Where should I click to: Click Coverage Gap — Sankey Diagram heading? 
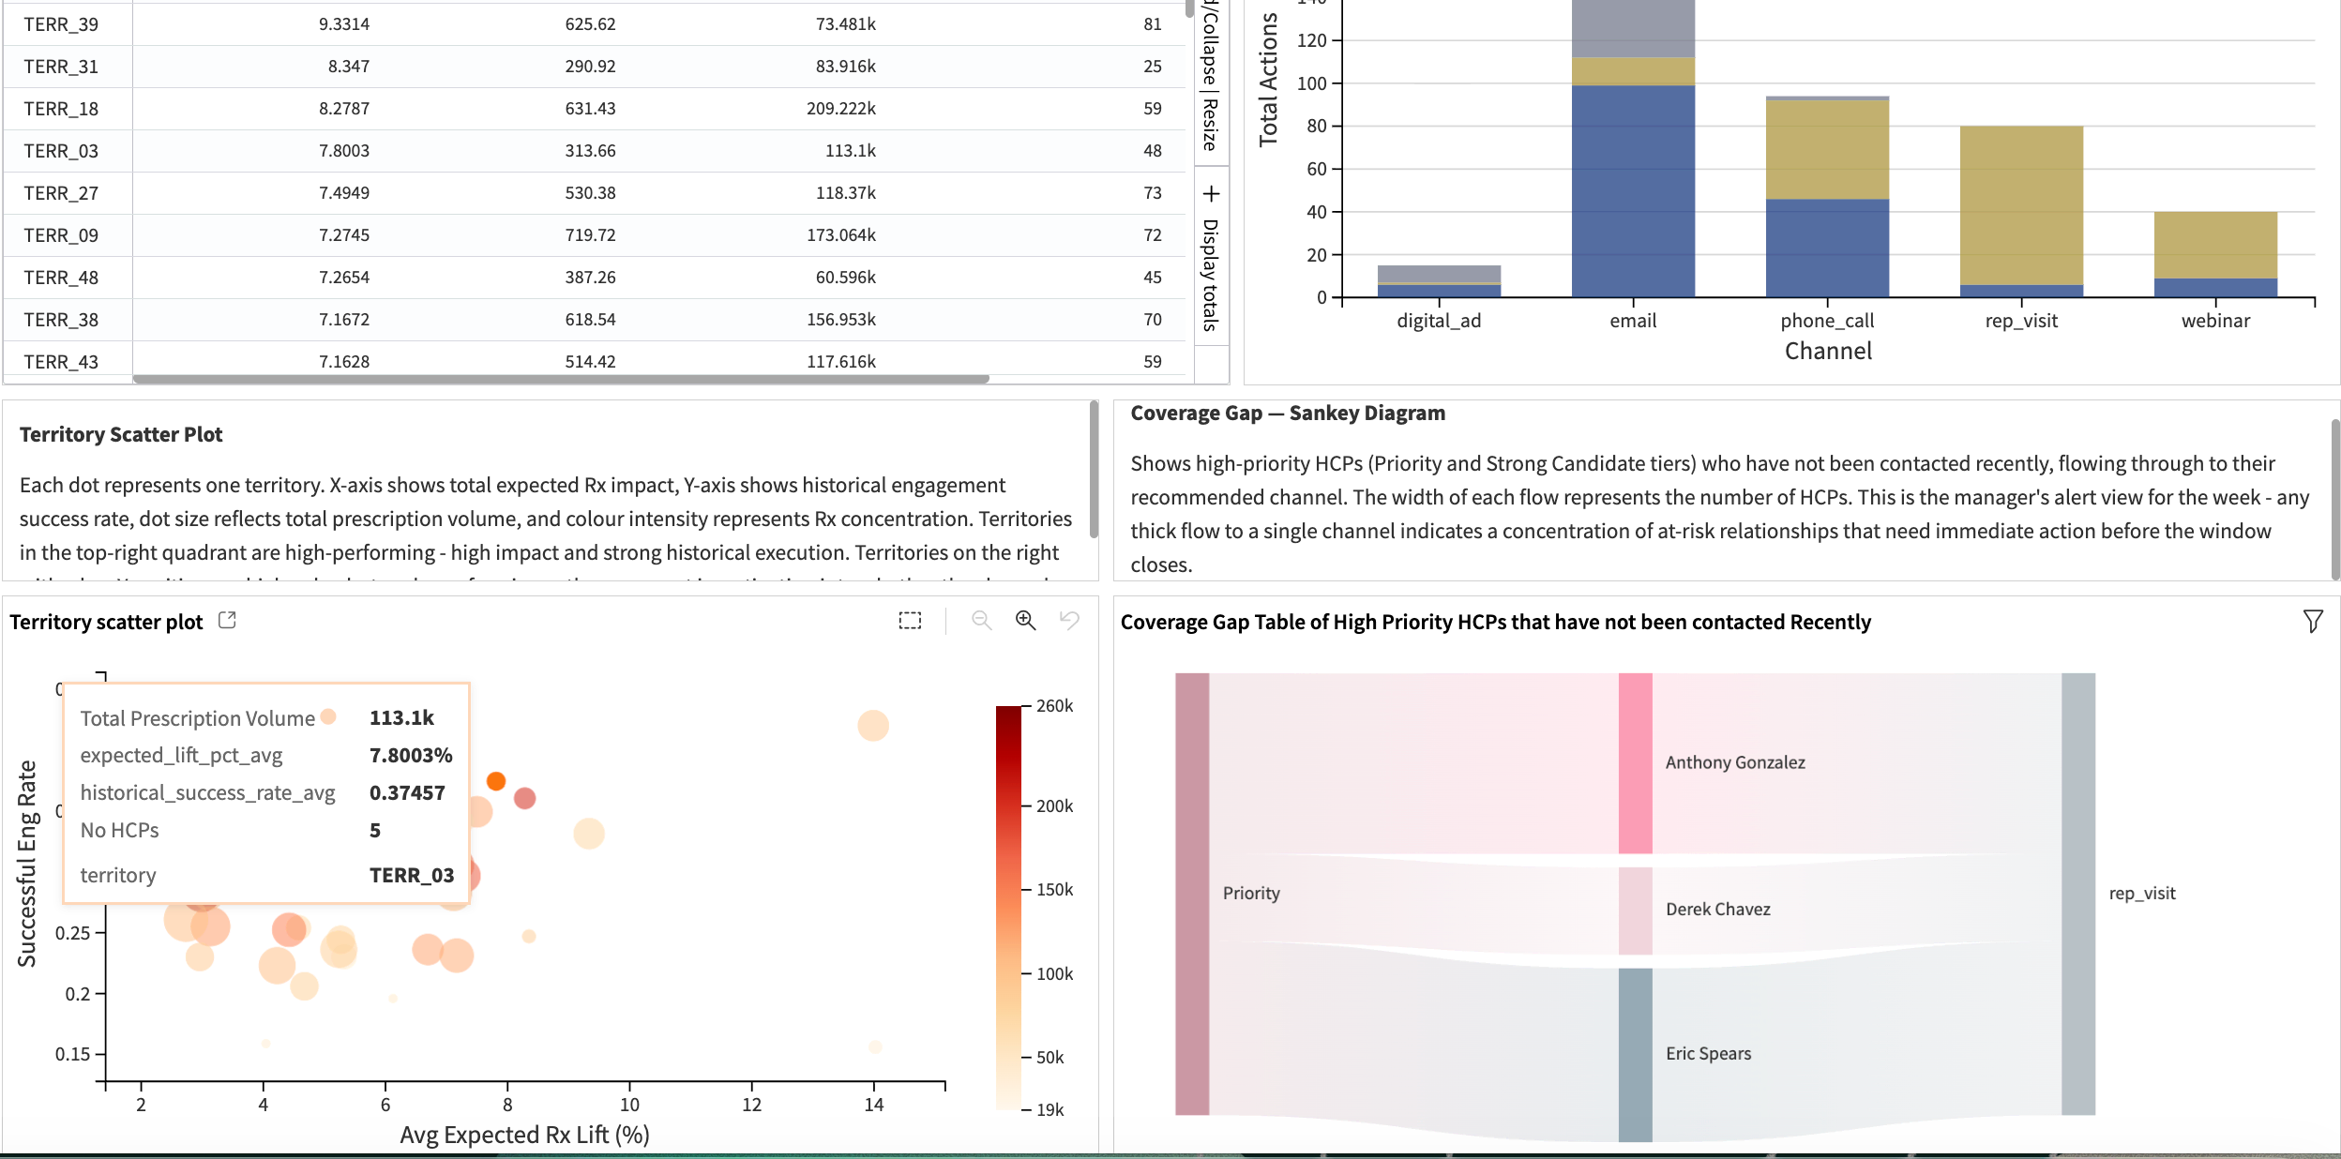pos(1288,414)
